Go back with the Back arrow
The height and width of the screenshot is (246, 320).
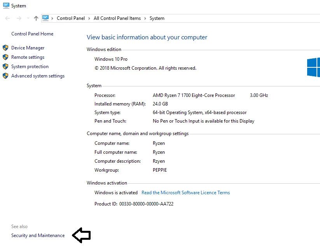(7, 18)
